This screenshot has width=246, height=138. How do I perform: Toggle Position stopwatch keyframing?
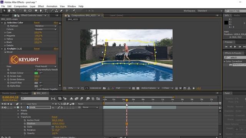(25, 123)
